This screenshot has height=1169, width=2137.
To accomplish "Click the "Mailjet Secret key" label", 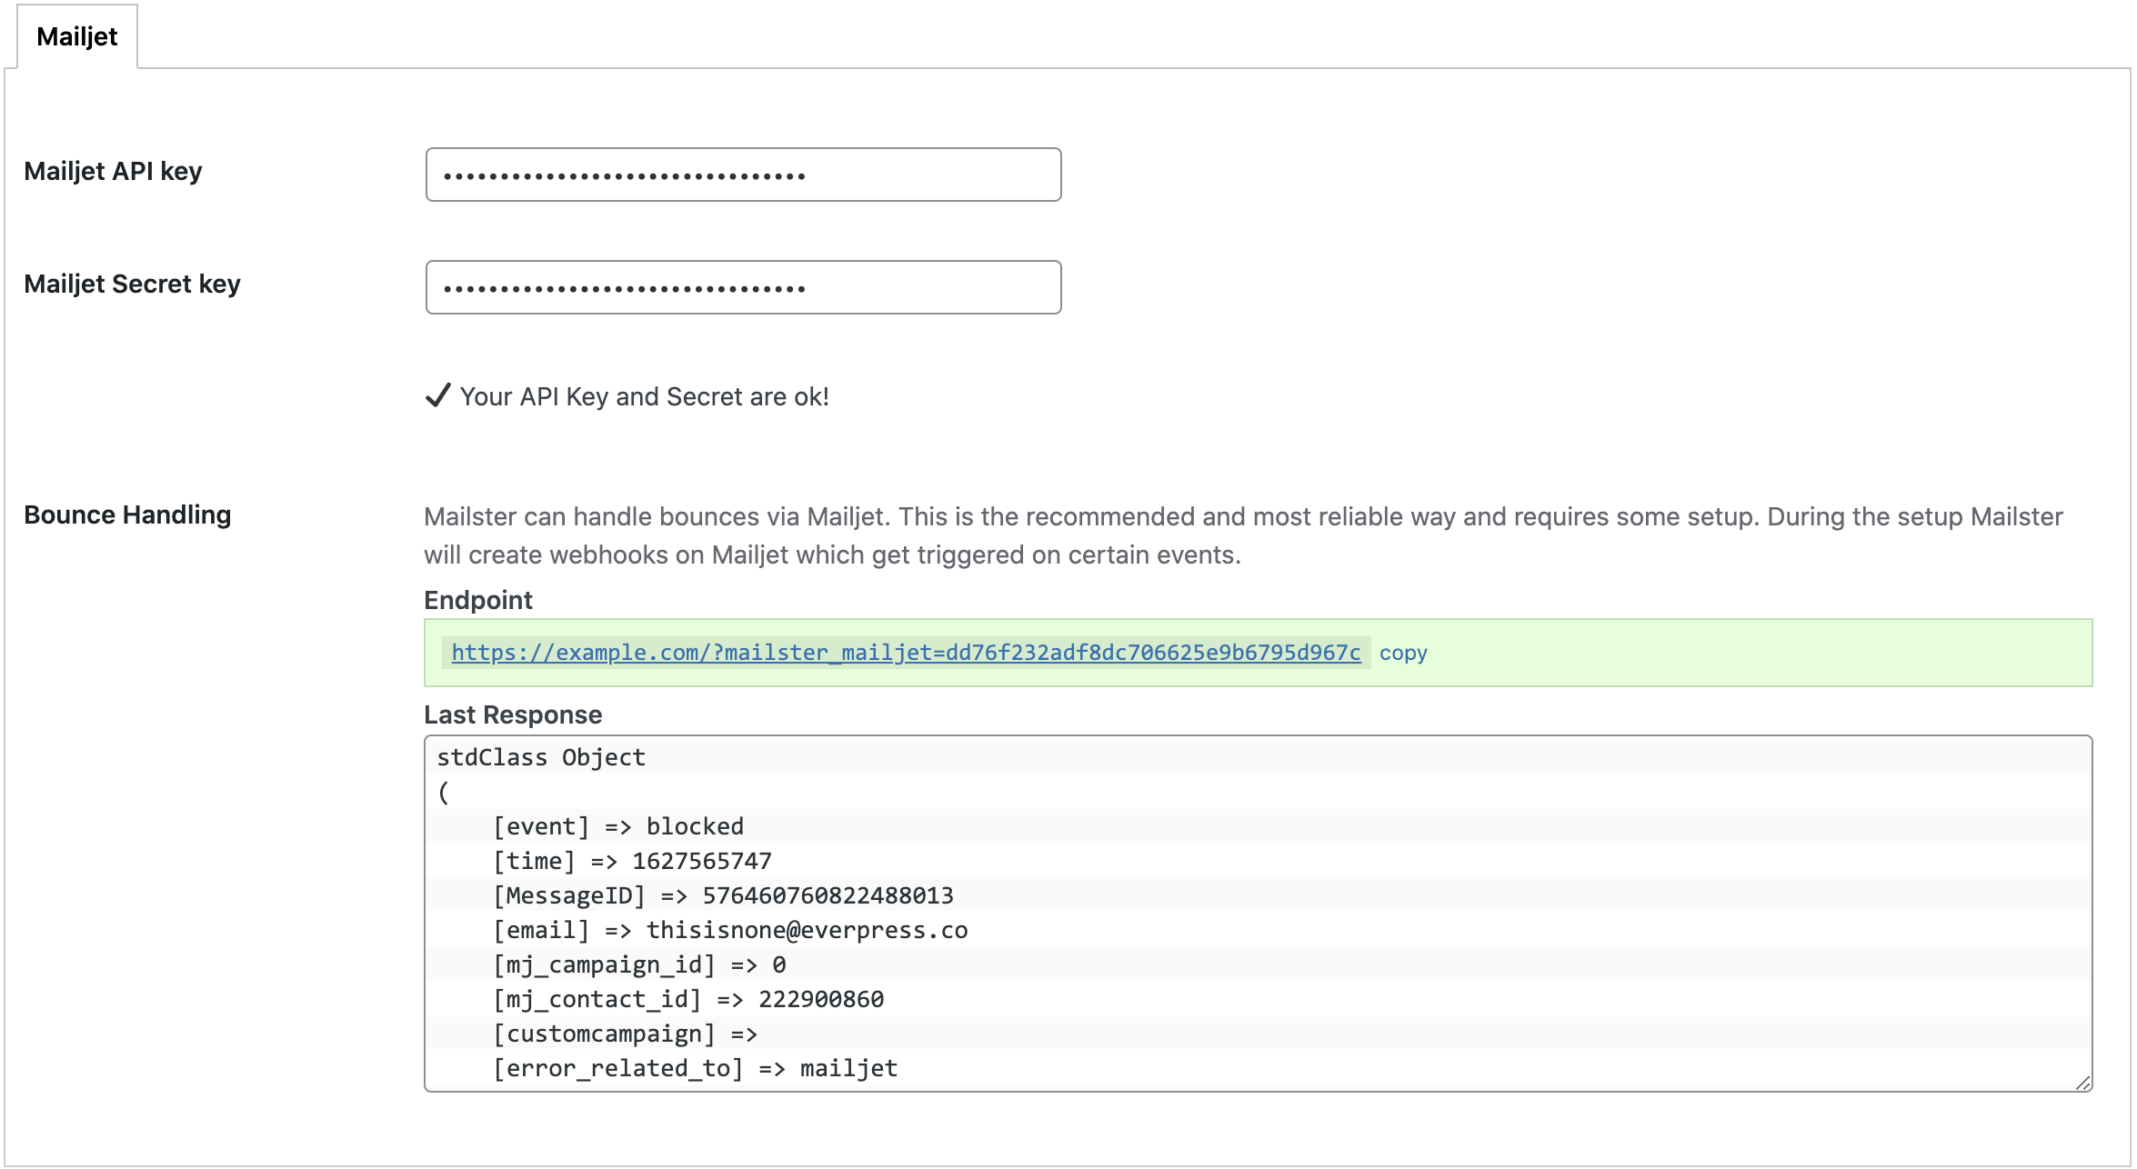I will (x=132, y=284).
